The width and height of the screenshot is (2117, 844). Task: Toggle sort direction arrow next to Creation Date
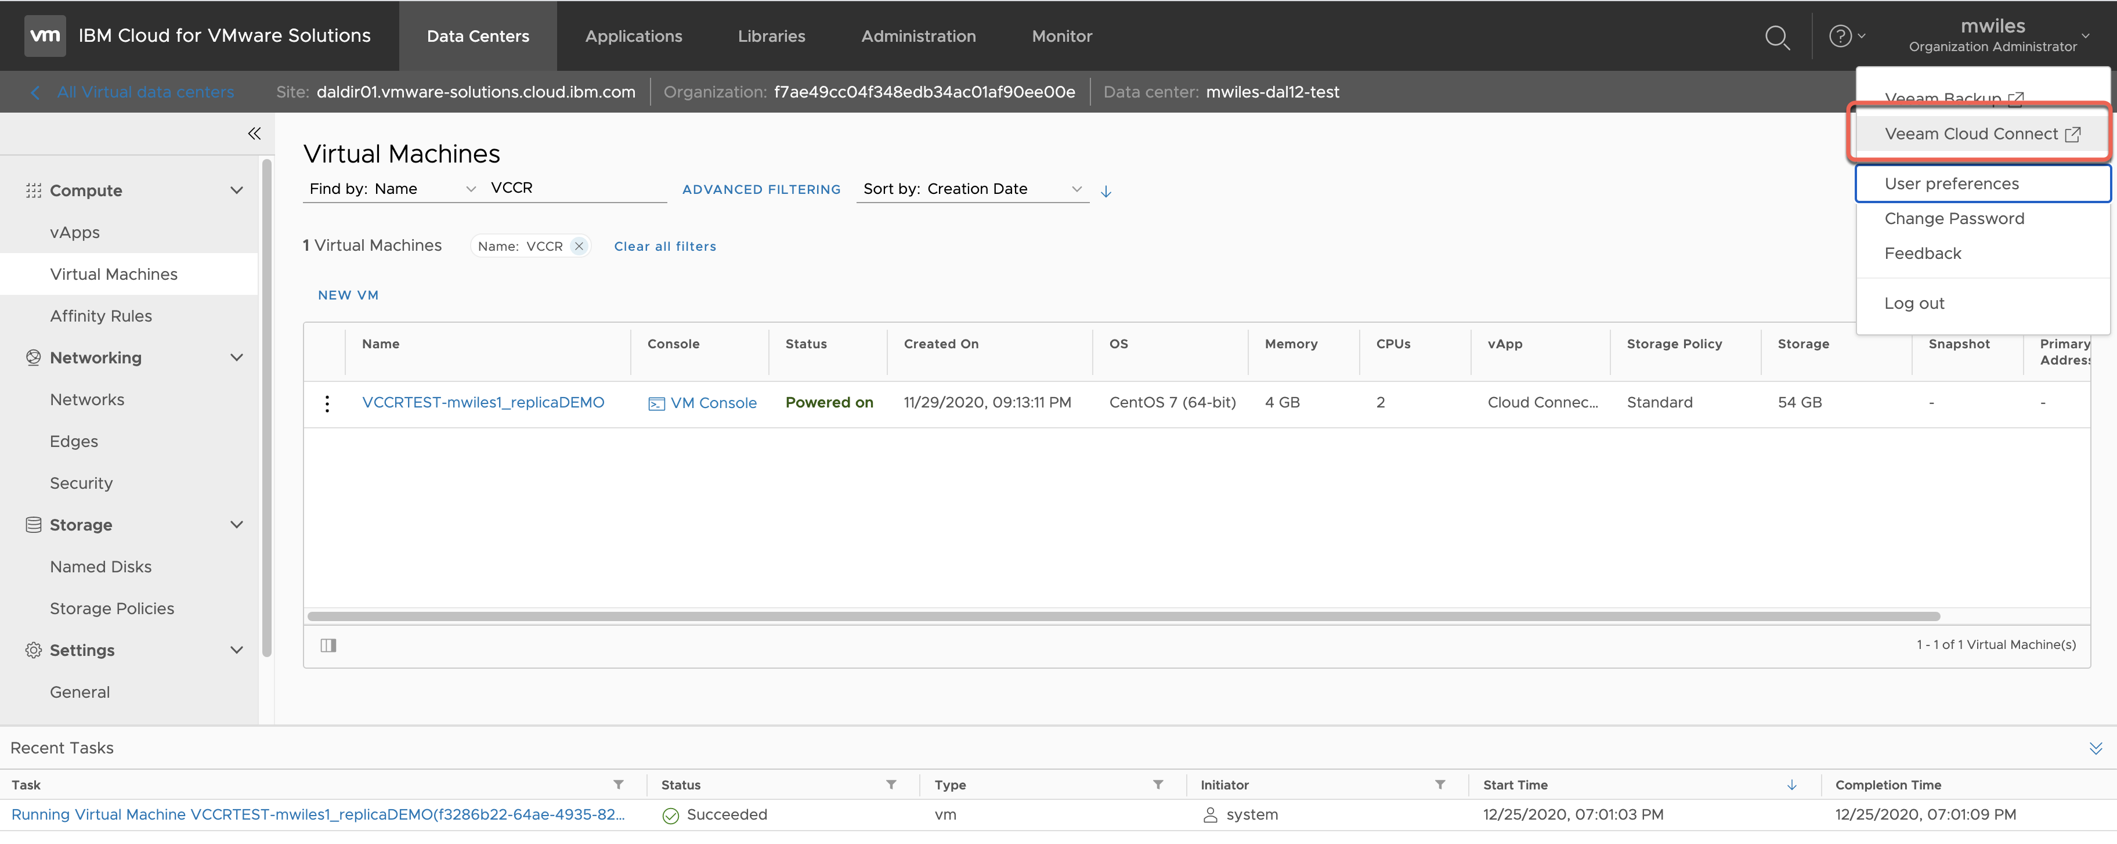point(1106,192)
